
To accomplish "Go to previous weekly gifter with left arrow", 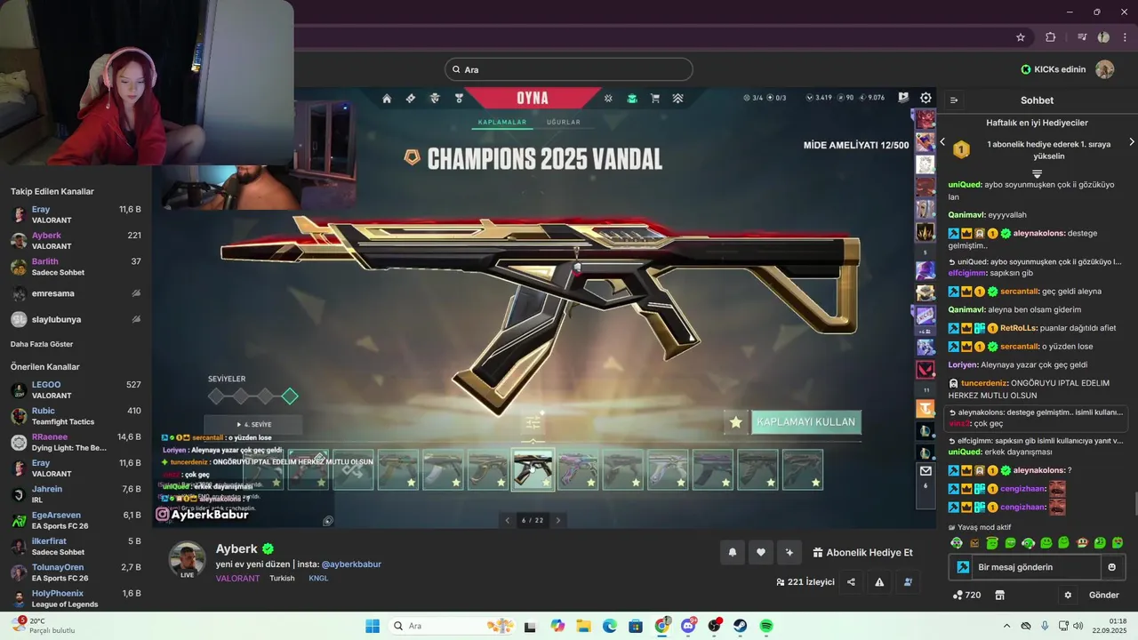I will (x=943, y=142).
